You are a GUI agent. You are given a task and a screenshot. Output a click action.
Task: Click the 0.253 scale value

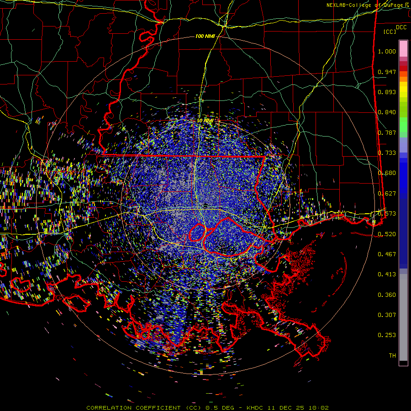(x=387, y=335)
